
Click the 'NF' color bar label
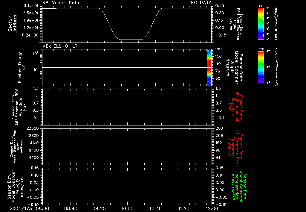(261, 6)
